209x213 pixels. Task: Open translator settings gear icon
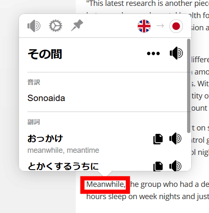pyautogui.click(x=56, y=26)
